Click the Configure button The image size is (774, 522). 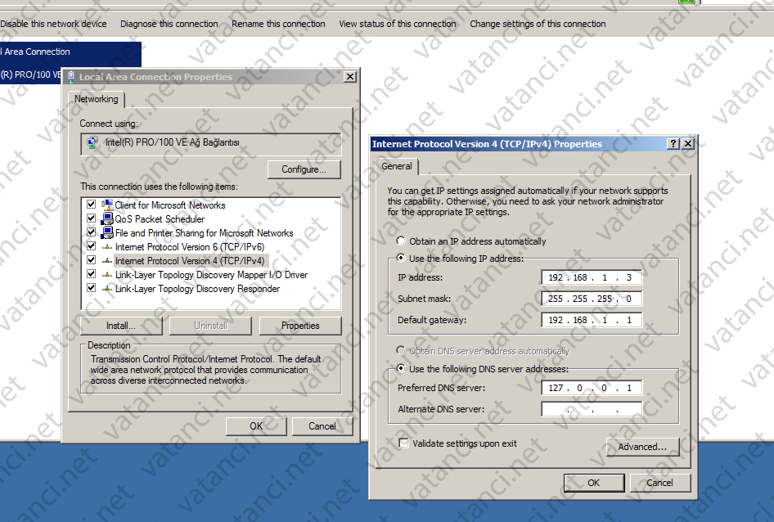click(304, 169)
